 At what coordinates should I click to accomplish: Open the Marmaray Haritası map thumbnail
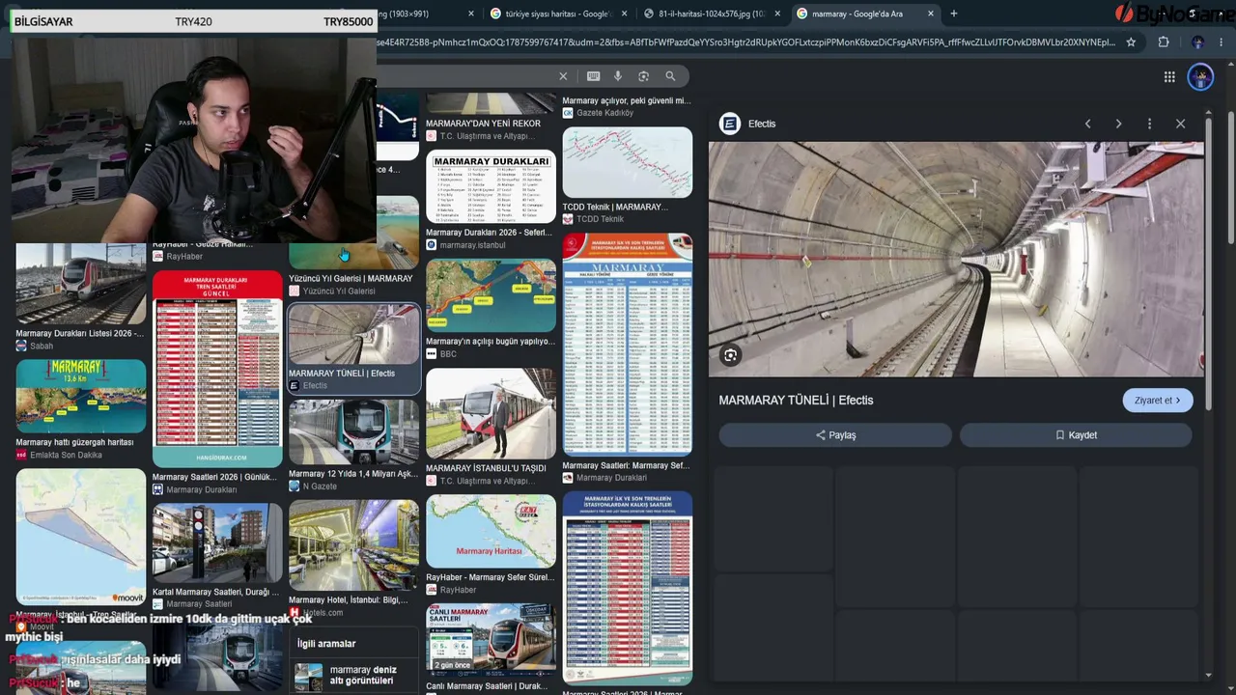pyautogui.click(x=491, y=532)
